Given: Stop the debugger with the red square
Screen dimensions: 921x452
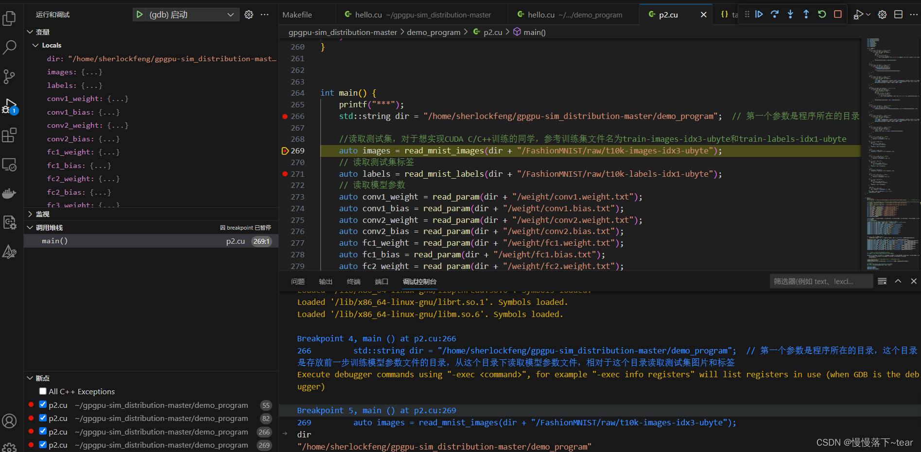Looking at the screenshot, I should pos(838,15).
